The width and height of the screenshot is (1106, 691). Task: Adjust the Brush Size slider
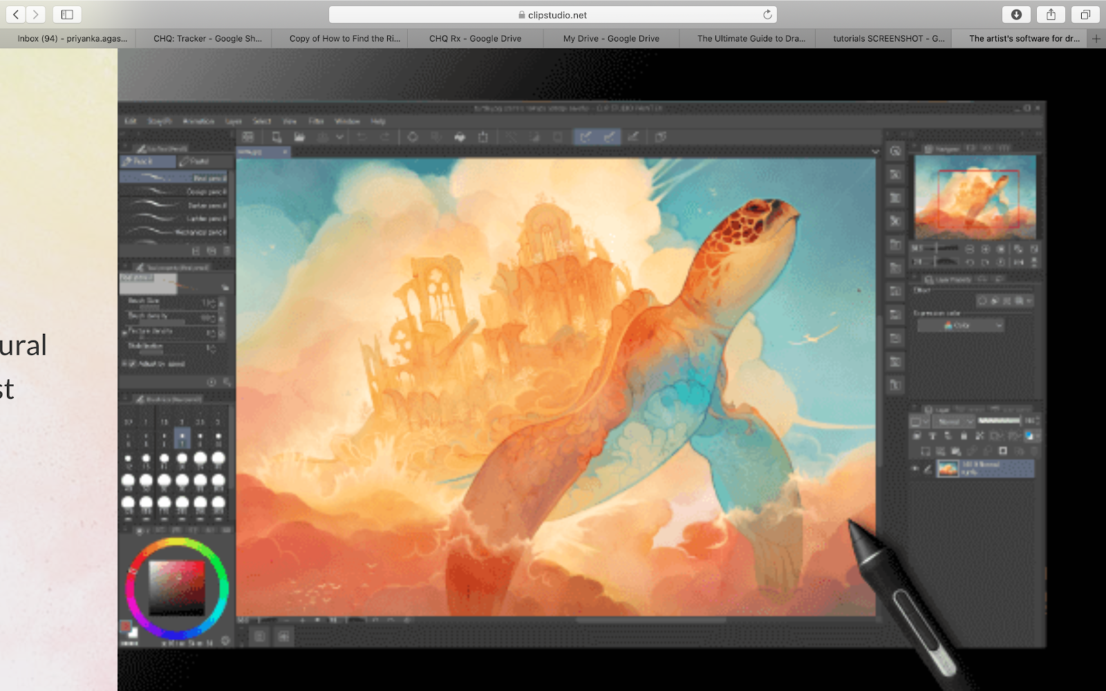click(162, 307)
